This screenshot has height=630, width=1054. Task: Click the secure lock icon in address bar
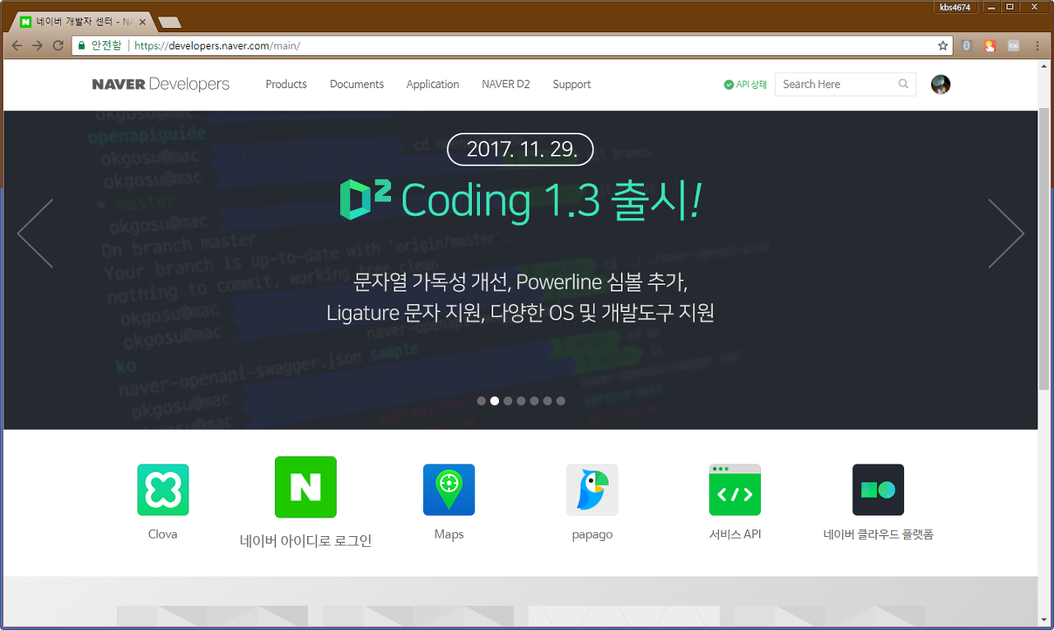(82, 46)
